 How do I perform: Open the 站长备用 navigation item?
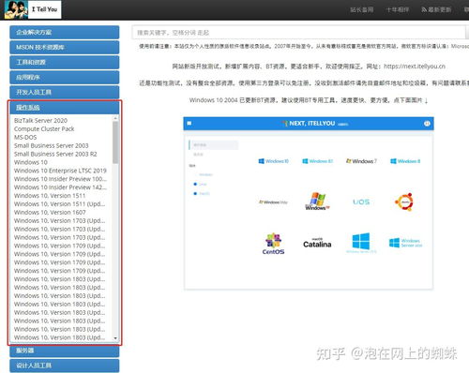point(361,9)
